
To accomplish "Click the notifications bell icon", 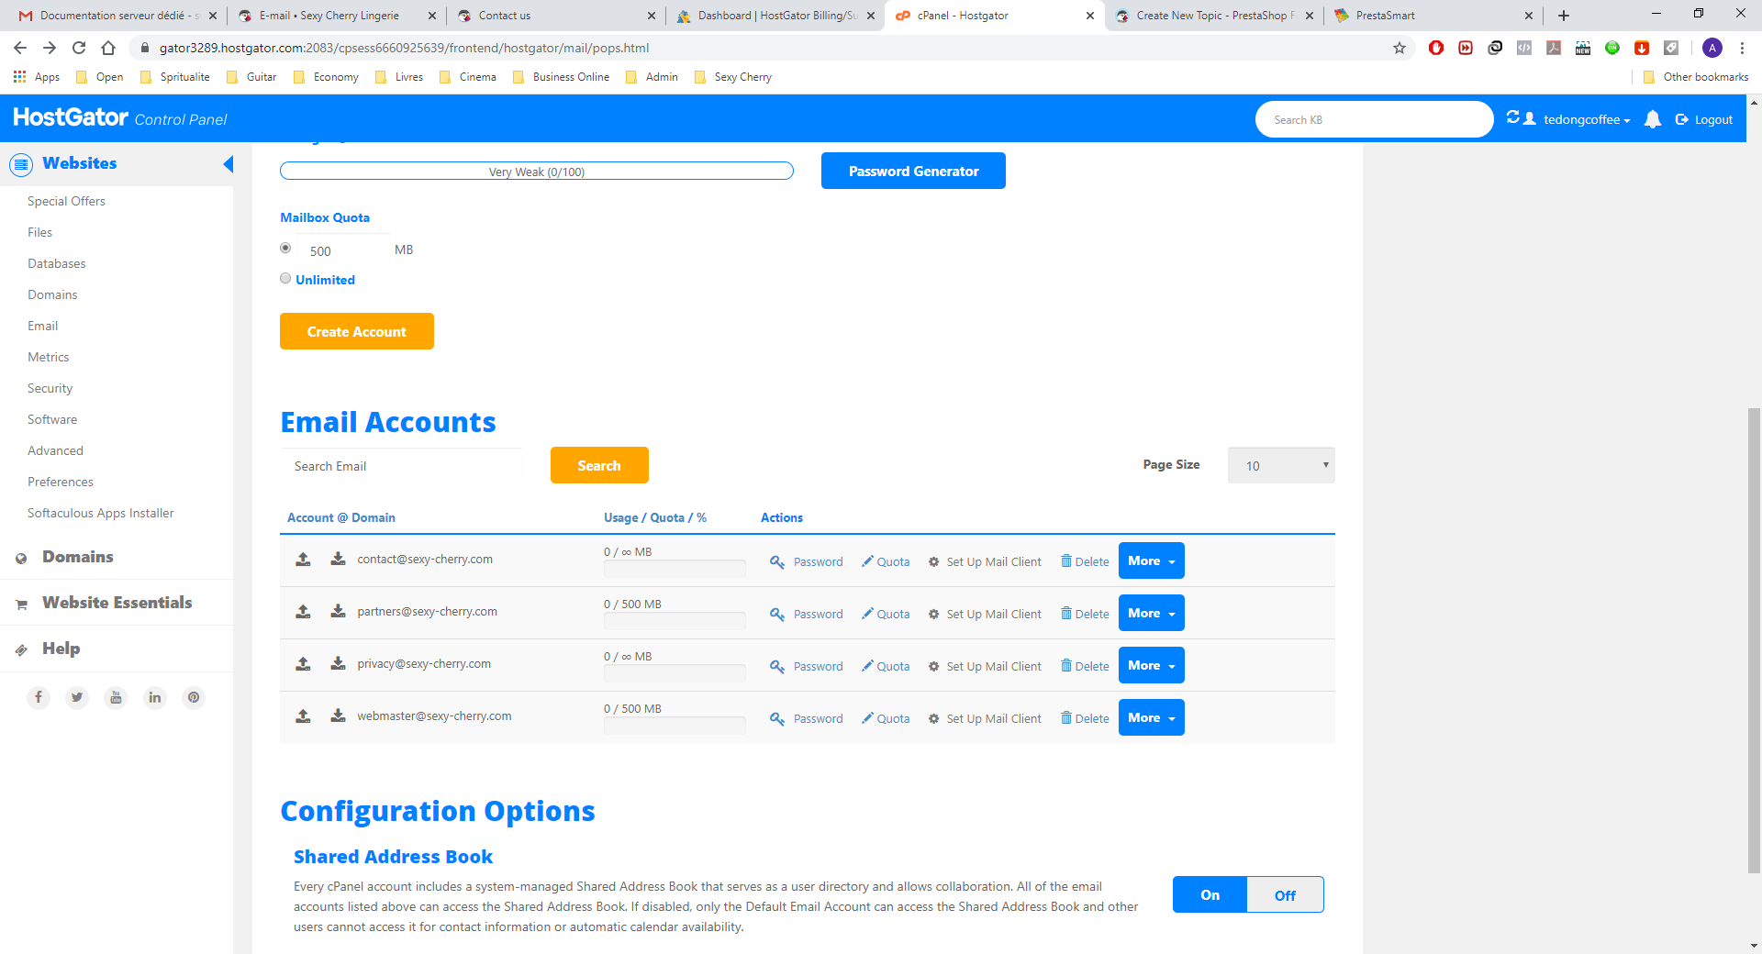I will (x=1653, y=119).
